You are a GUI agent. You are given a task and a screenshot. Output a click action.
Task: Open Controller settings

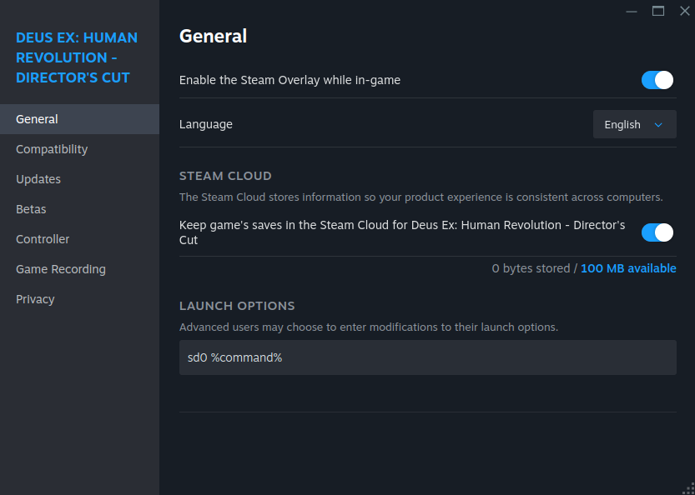point(43,239)
